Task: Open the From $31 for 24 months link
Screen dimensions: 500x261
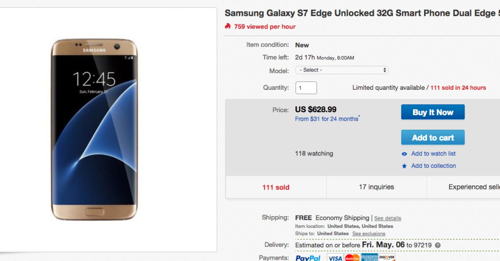Action: 326,119
